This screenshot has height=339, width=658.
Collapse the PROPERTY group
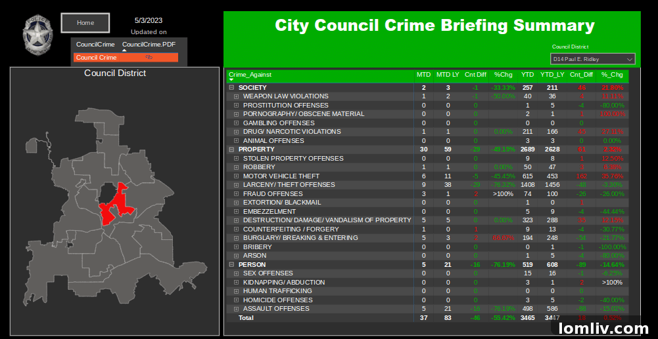pyautogui.click(x=231, y=150)
